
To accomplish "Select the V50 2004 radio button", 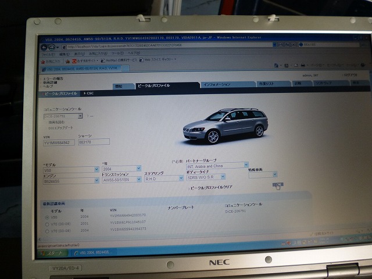I will click(x=47, y=217).
